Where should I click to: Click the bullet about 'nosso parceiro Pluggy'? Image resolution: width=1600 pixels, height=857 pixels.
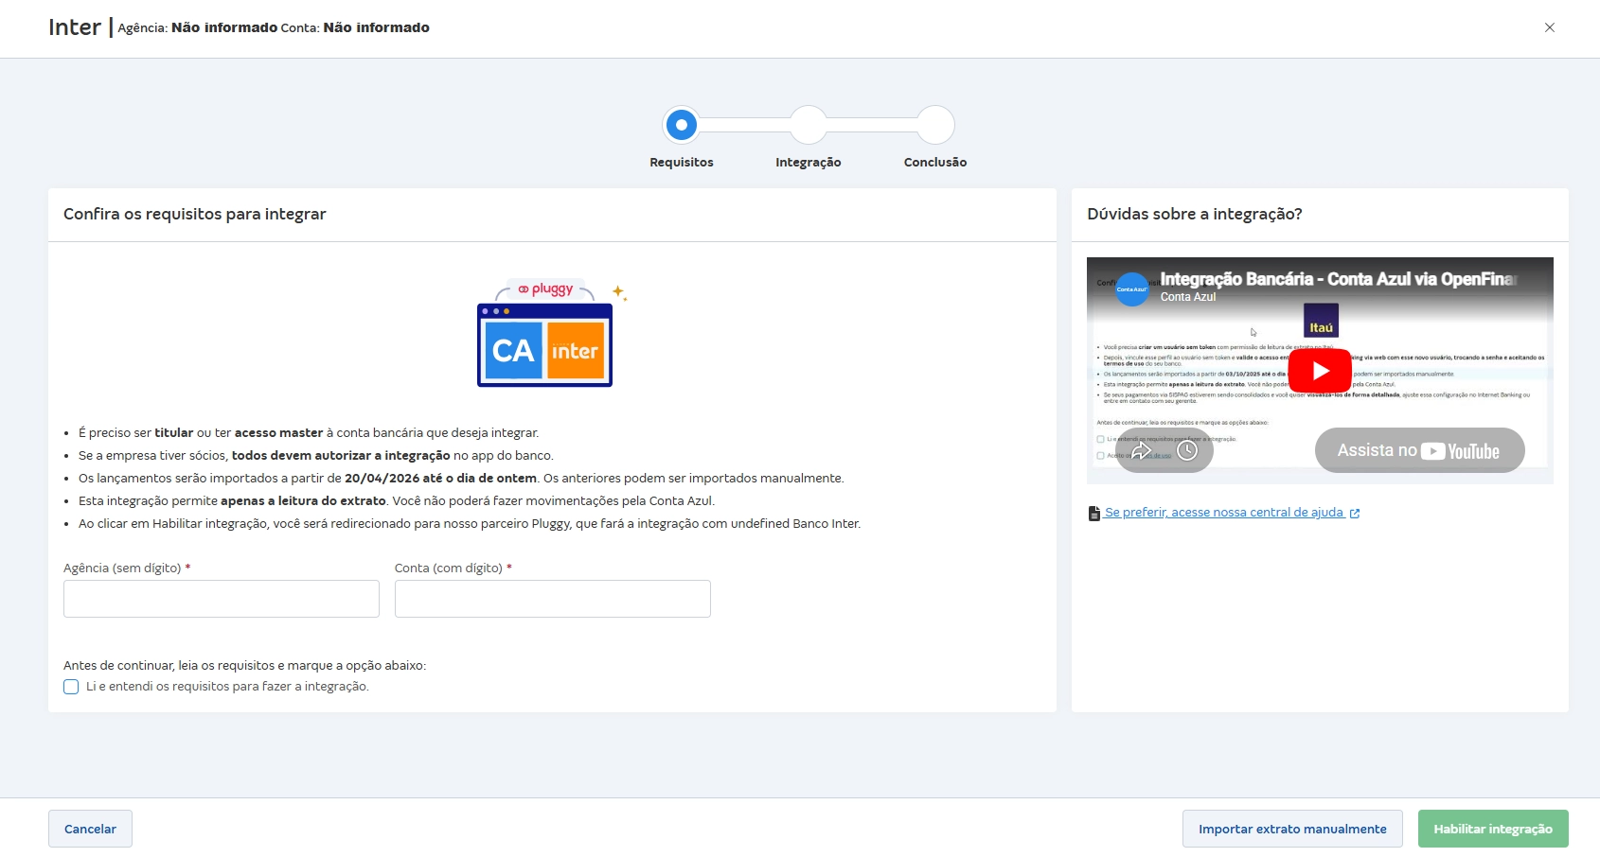pos(470,524)
